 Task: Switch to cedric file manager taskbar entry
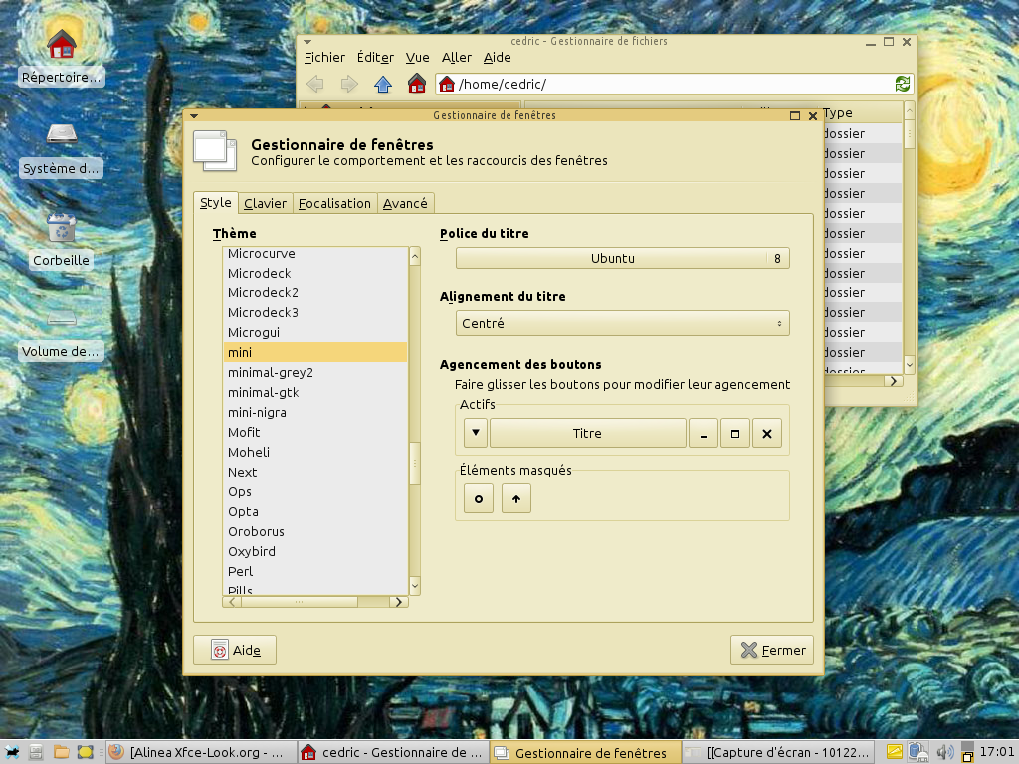393,752
